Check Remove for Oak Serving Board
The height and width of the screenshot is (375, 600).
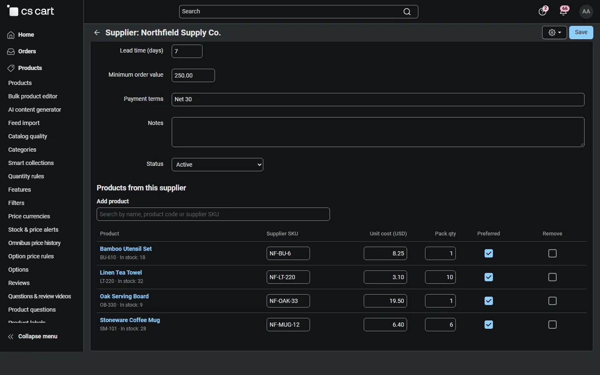[x=552, y=301]
